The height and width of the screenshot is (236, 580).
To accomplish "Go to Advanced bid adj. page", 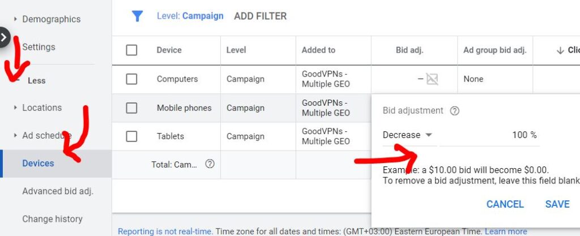I will [58, 191].
